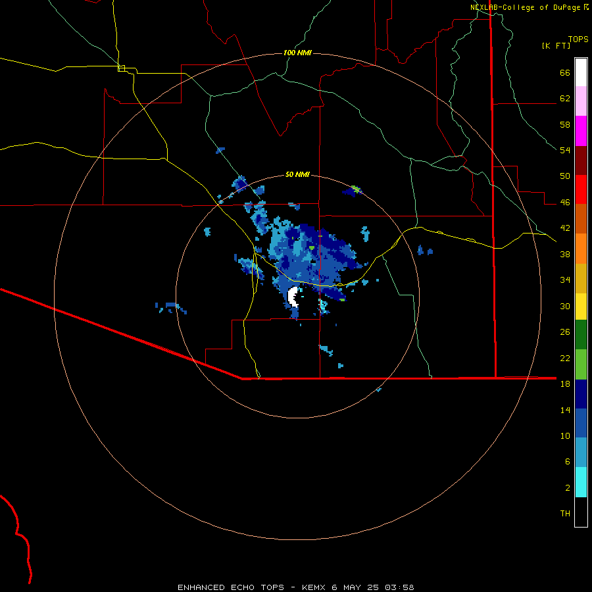Click the dark green legend swatch near 26
Viewport: 592px width, 592px height.
click(x=581, y=335)
